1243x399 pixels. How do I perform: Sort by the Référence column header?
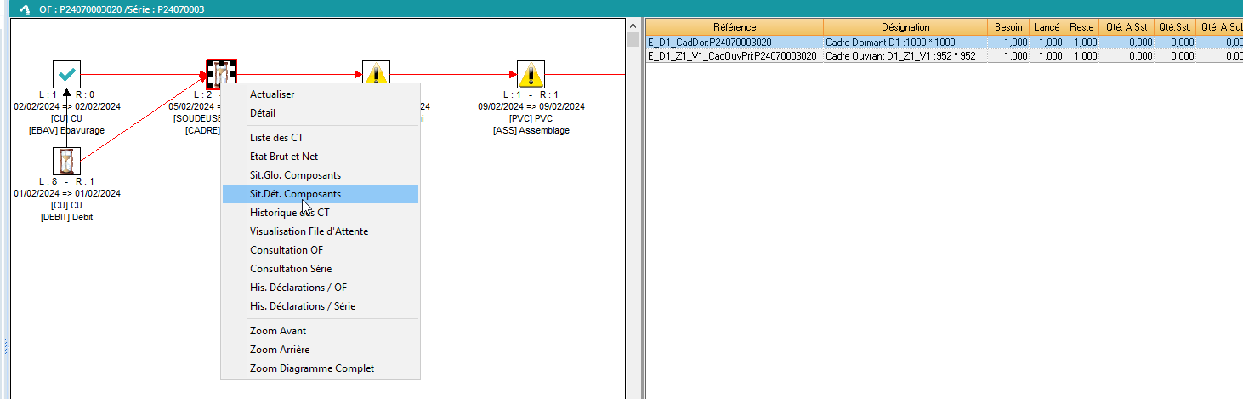735,27
